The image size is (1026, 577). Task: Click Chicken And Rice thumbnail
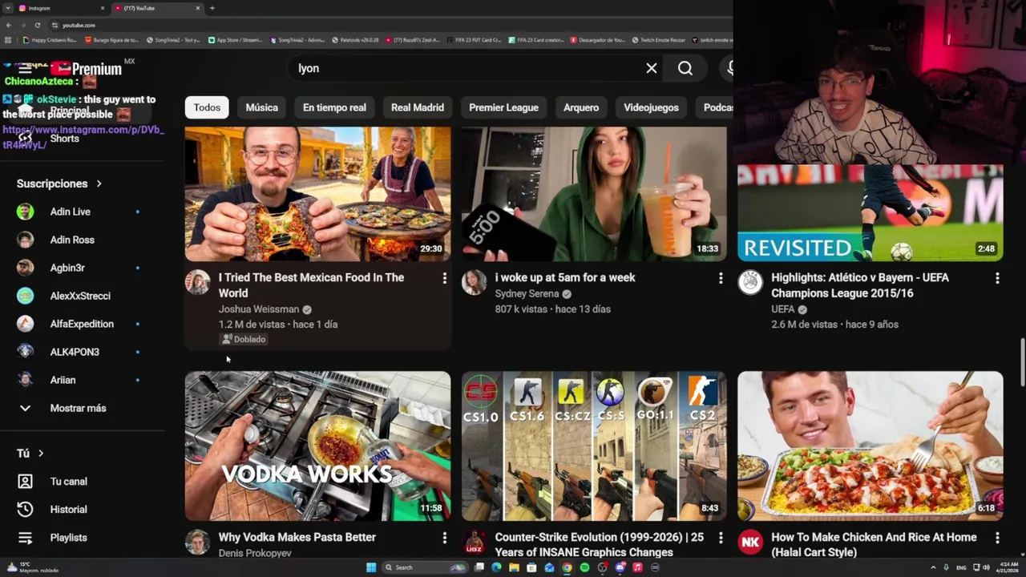click(x=870, y=446)
